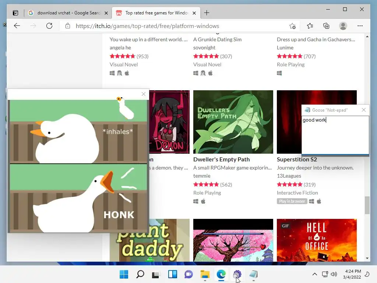The width and height of the screenshot is (377, 283).
Task: Open the Superstition S2 title link
Action: pos(297,159)
